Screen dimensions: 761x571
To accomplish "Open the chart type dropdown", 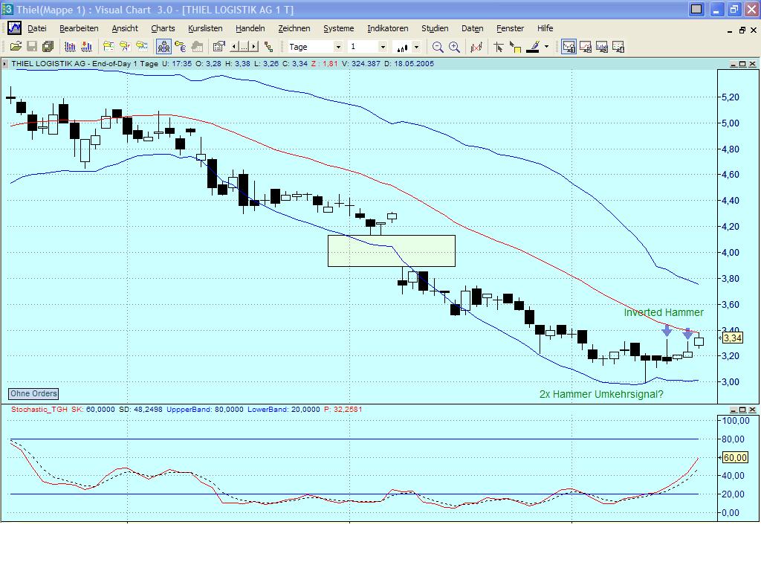I will coord(416,46).
